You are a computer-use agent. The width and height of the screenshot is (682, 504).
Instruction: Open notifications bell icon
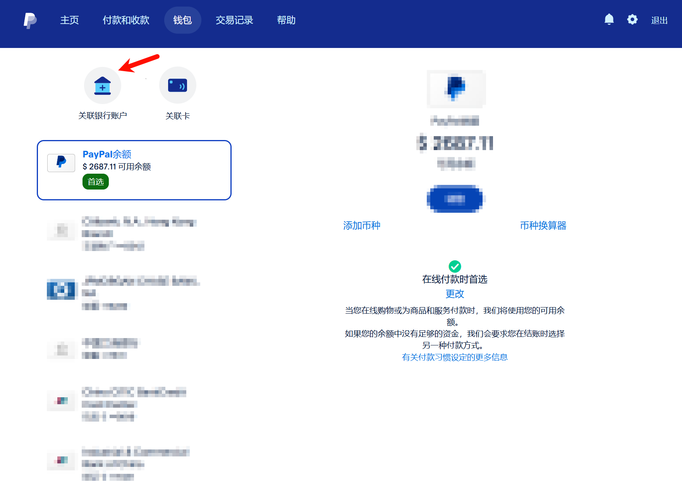pos(609,19)
